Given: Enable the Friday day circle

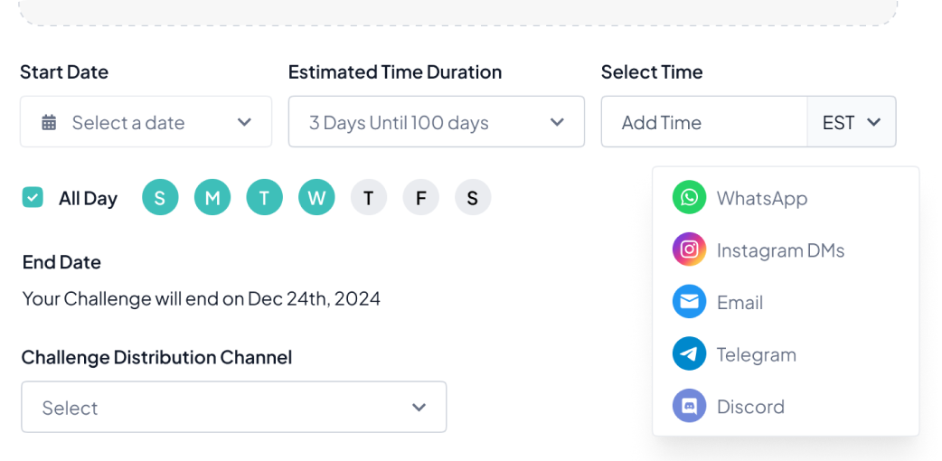Looking at the screenshot, I should pos(420,198).
